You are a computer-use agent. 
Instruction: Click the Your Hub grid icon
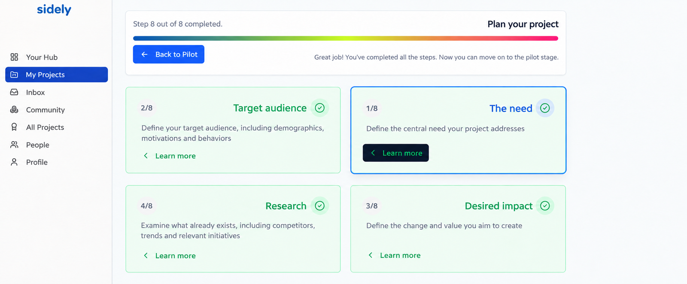14,57
